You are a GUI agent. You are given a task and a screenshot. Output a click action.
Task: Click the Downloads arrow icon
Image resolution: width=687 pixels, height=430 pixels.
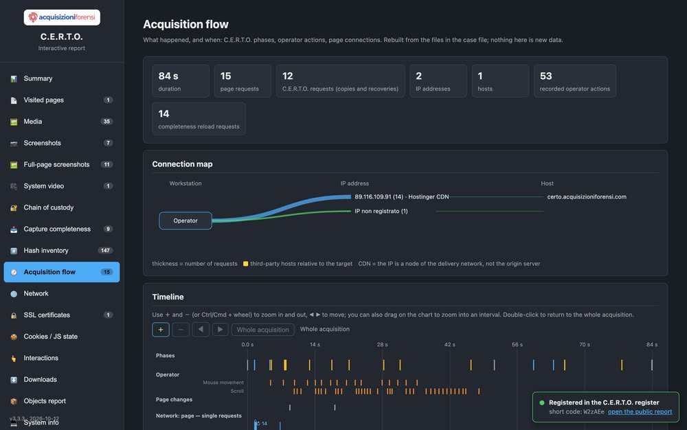tap(14, 380)
